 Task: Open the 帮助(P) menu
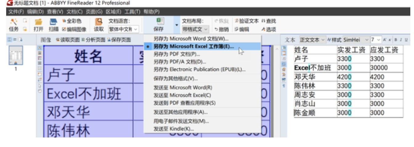click(151, 12)
